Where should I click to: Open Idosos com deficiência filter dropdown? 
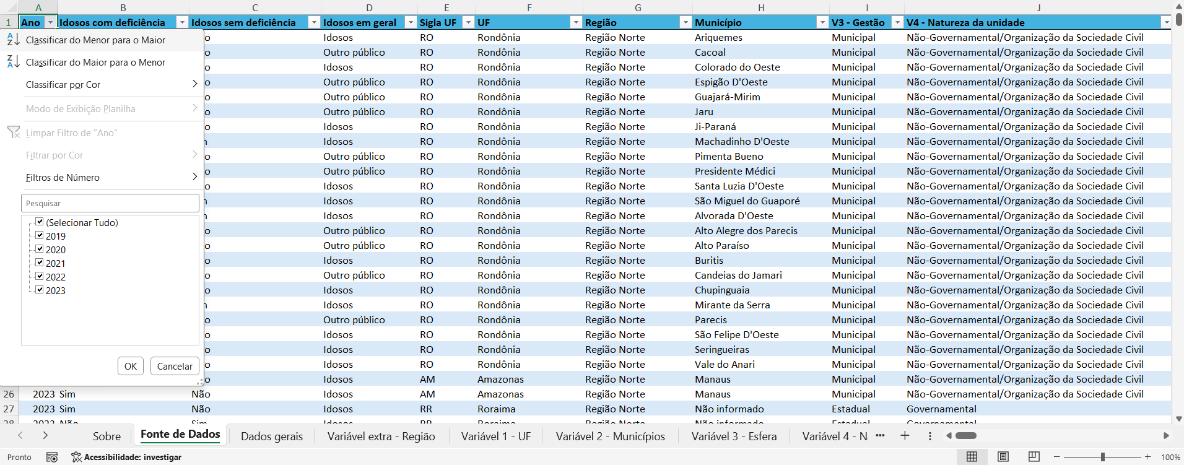(x=182, y=22)
